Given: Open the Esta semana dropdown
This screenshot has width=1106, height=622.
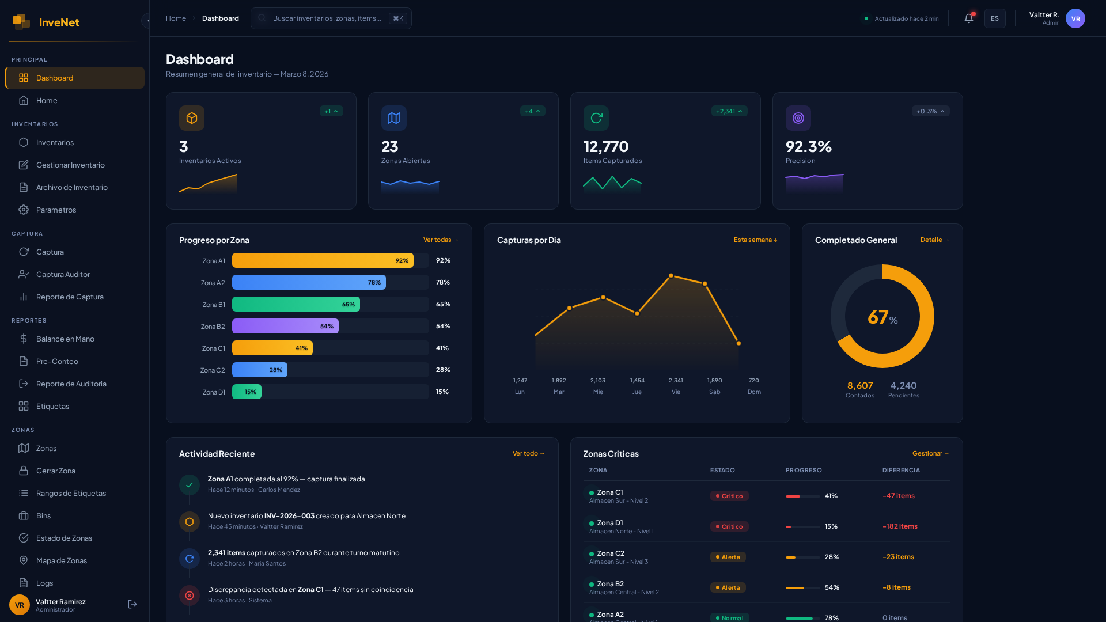Looking at the screenshot, I should (x=755, y=240).
